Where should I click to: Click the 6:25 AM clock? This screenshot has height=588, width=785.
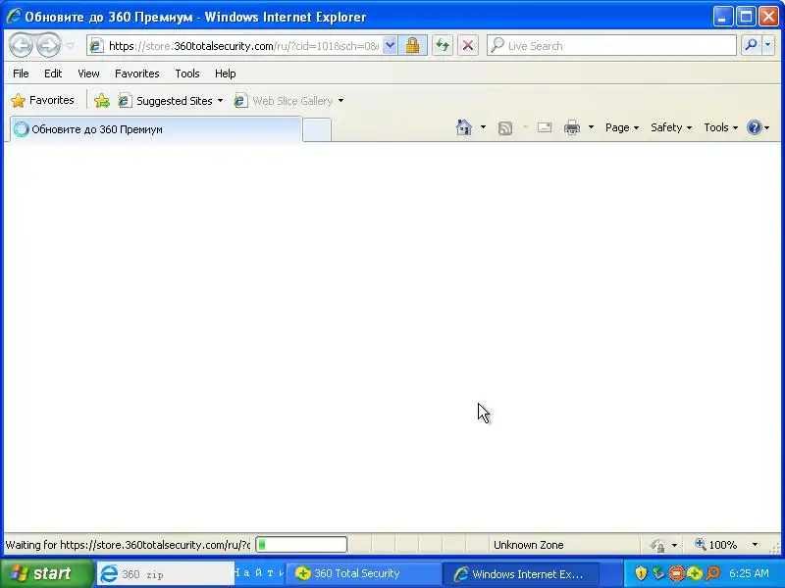coord(749,573)
